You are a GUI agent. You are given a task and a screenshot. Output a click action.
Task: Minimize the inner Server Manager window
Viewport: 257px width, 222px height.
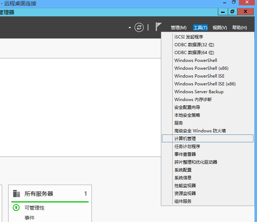[x=223, y=12]
